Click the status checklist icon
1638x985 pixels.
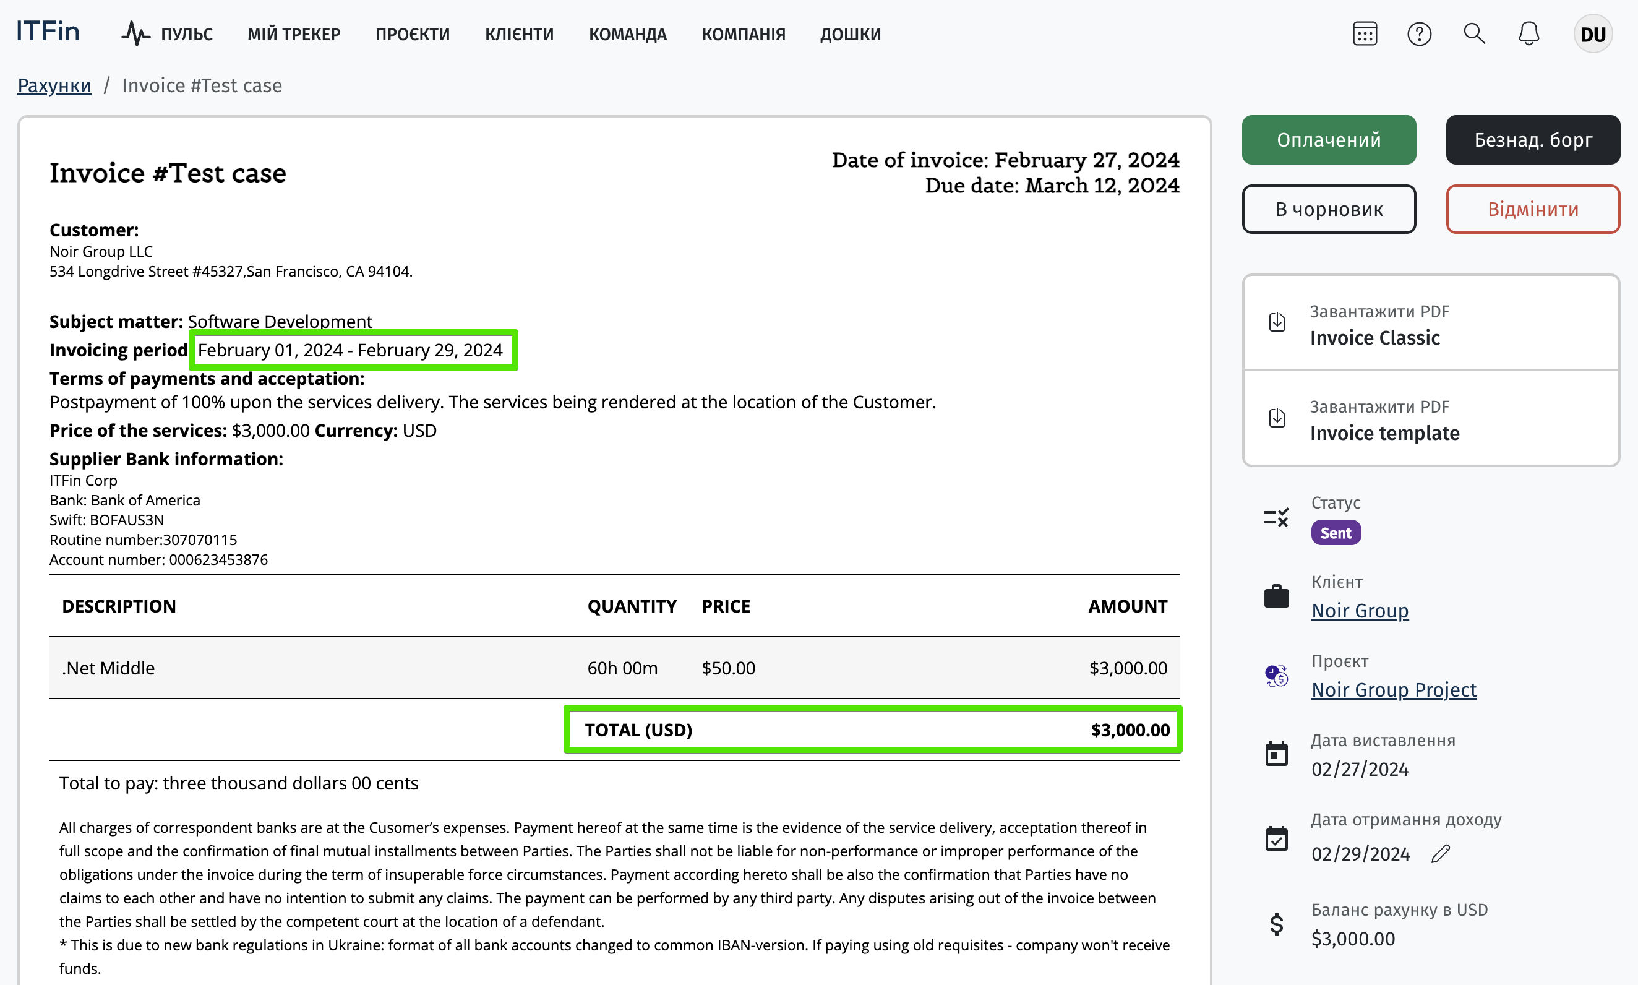[x=1276, y=518]
